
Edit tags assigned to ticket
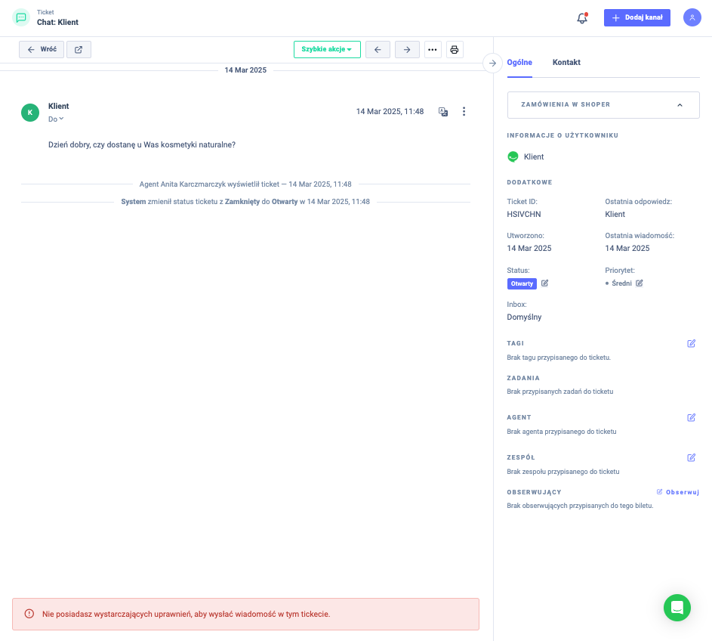click(x=691, y=343)
